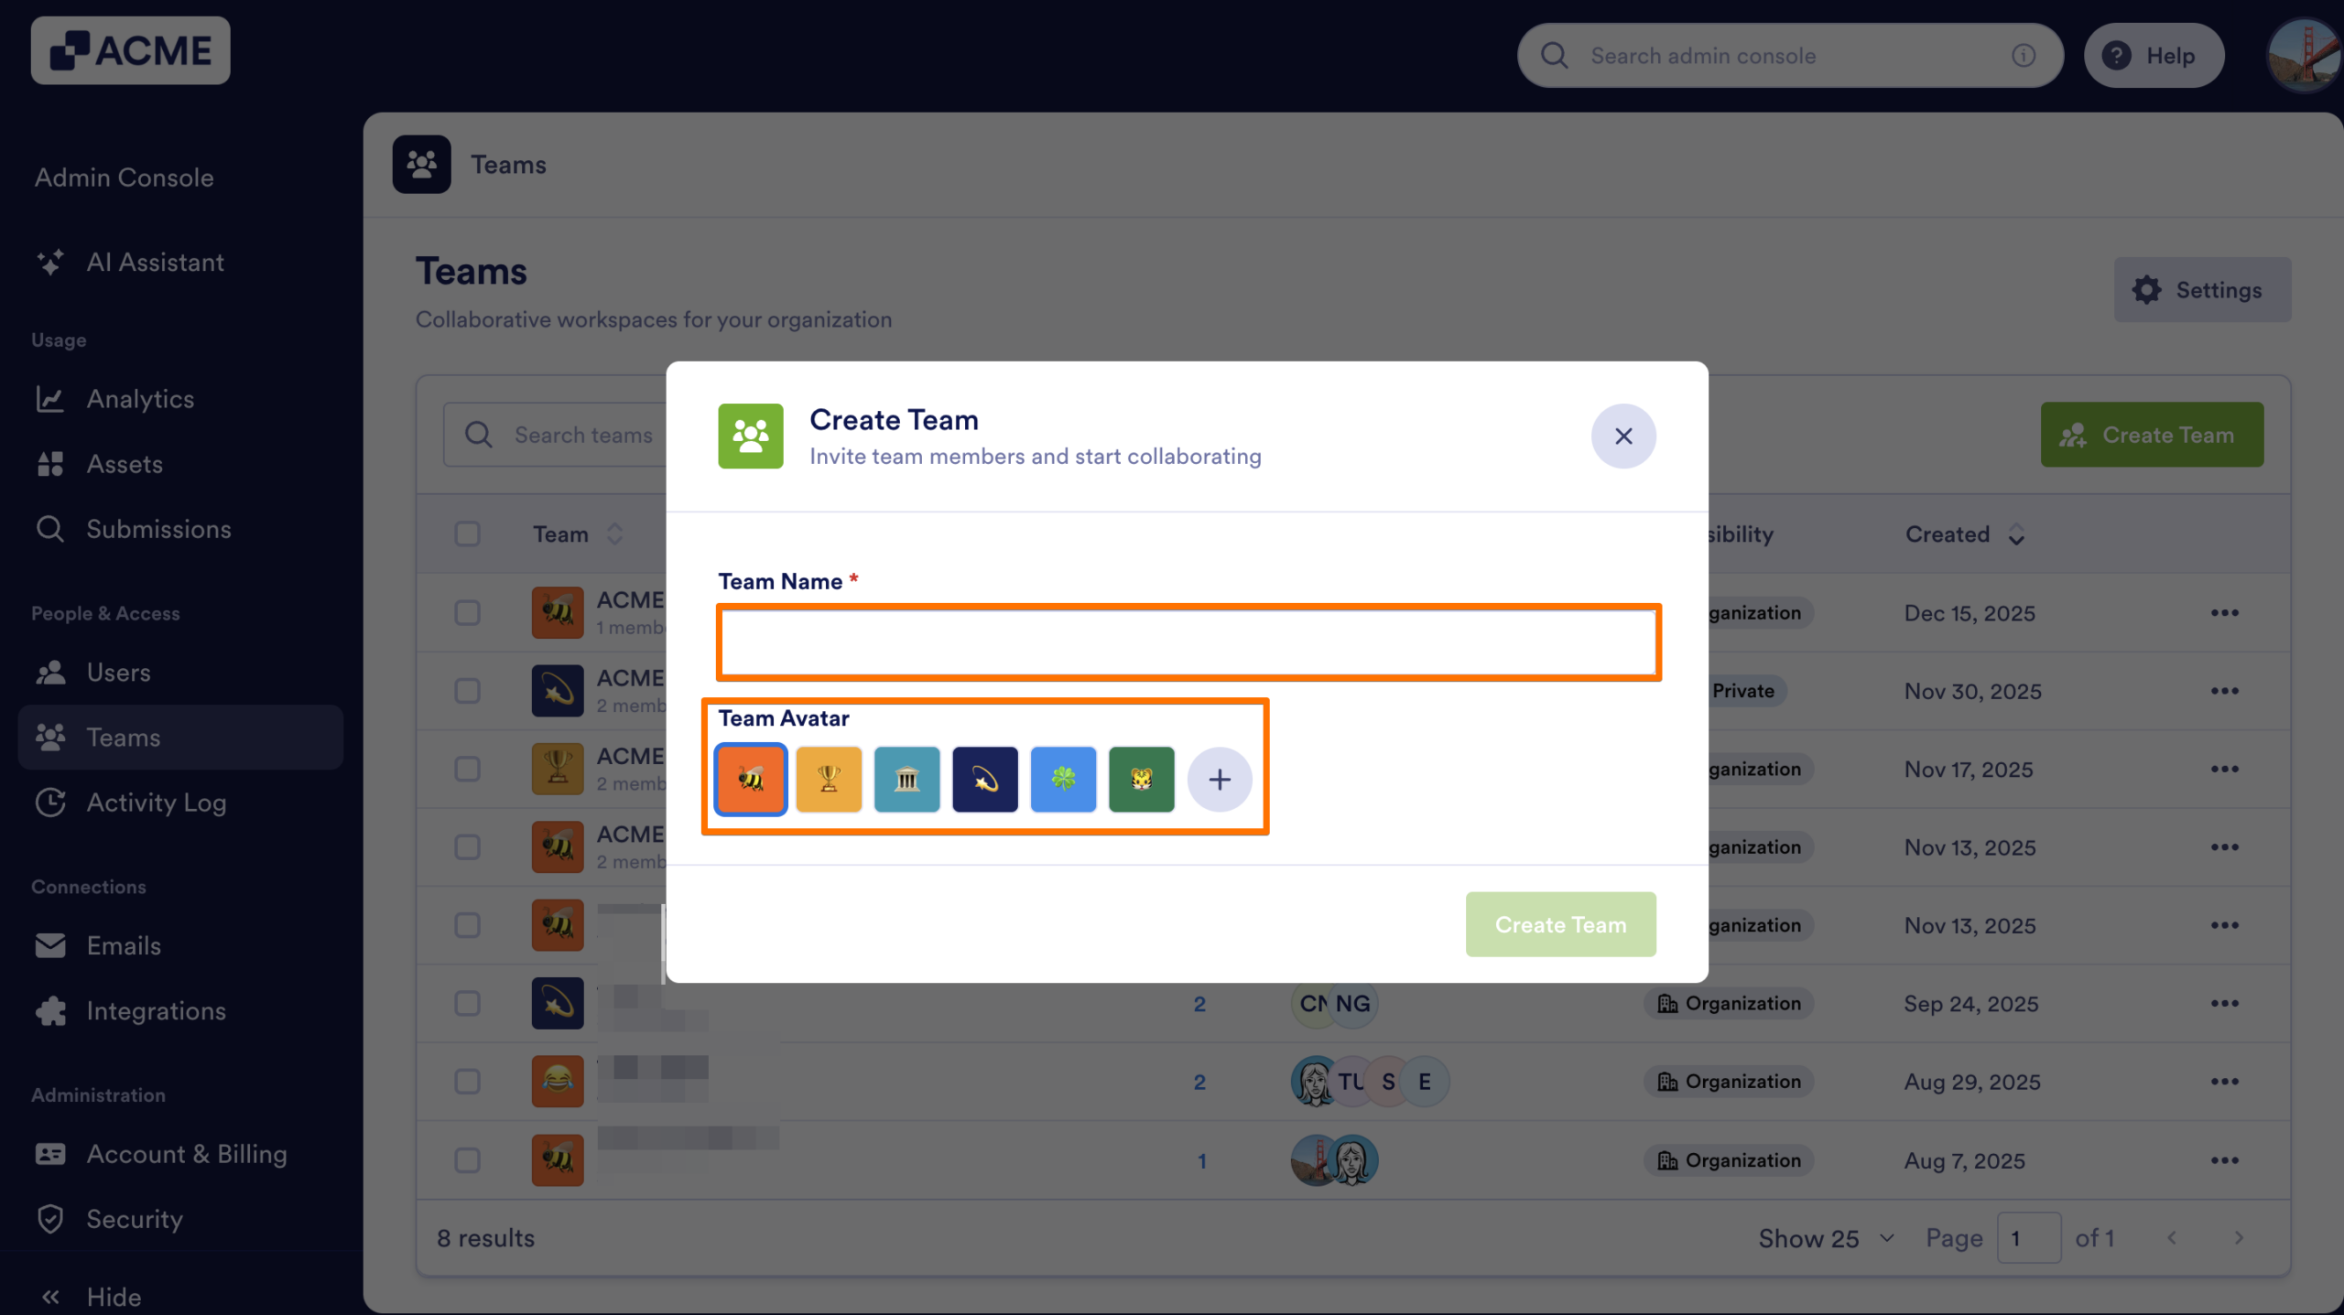
Task: Navigate to Activity Log in the sidebar
Action: pos(157,803)
